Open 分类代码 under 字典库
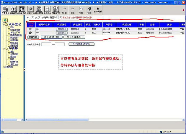 [14, 54]
